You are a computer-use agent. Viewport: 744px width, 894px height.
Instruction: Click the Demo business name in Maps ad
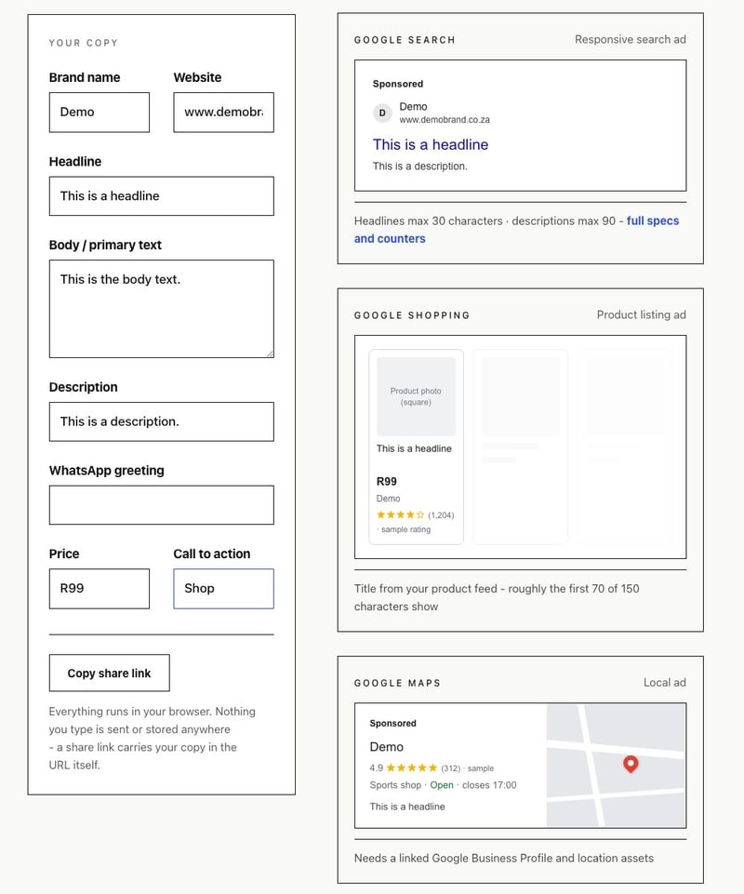387,747
